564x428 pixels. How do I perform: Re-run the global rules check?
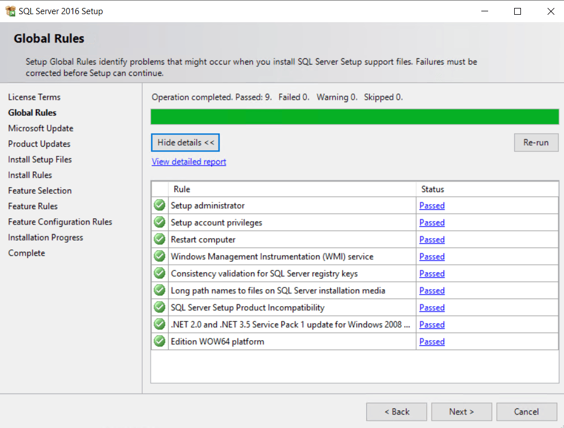pyautogui.click(x=536, y=142)
